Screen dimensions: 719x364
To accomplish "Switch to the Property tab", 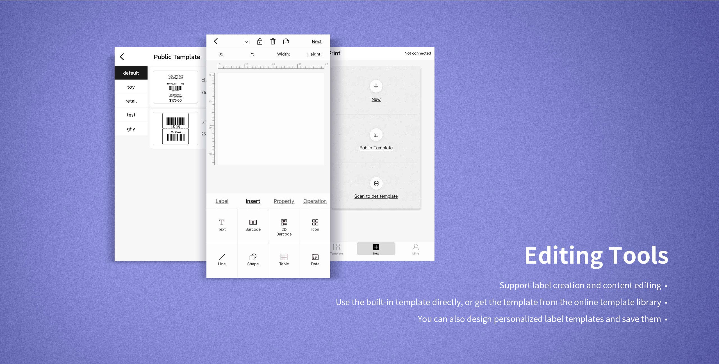I will (x=284, y=201).
